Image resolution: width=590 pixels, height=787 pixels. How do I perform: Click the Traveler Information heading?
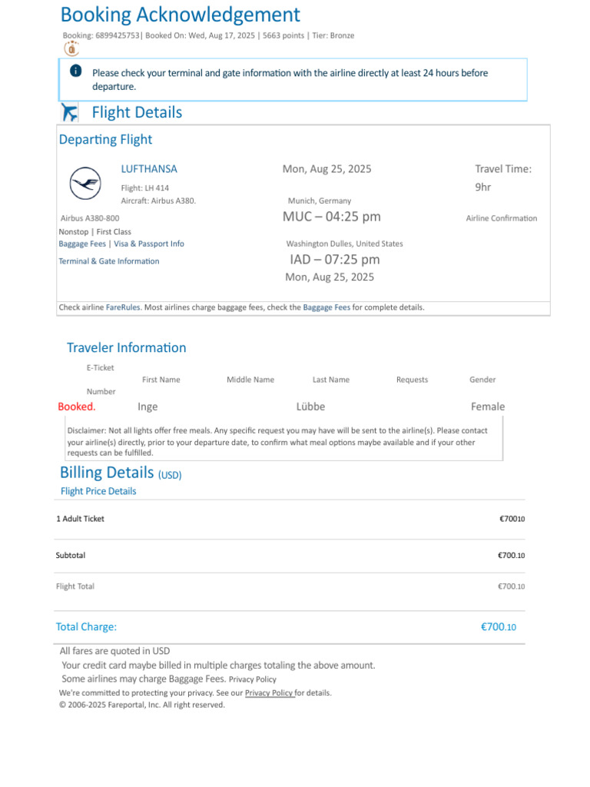(x=127, y=348)
